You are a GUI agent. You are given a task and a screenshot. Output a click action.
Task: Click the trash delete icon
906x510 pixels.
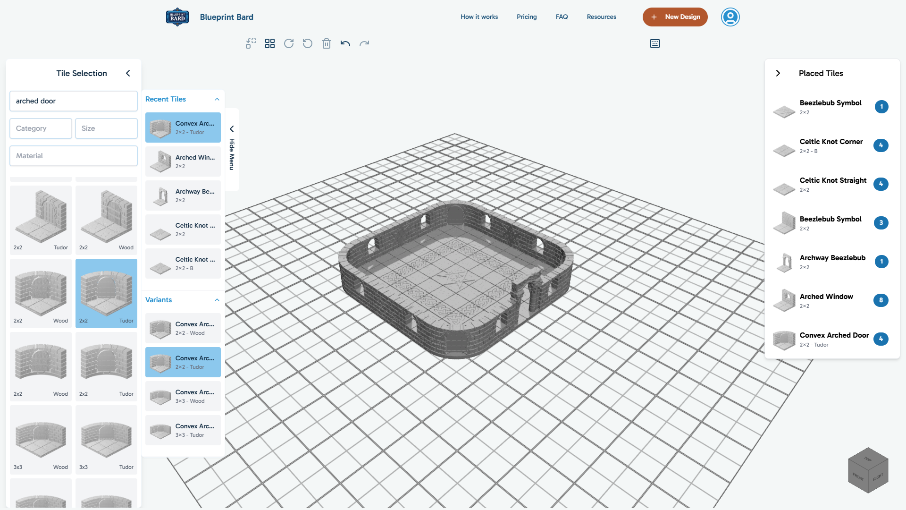327,43
